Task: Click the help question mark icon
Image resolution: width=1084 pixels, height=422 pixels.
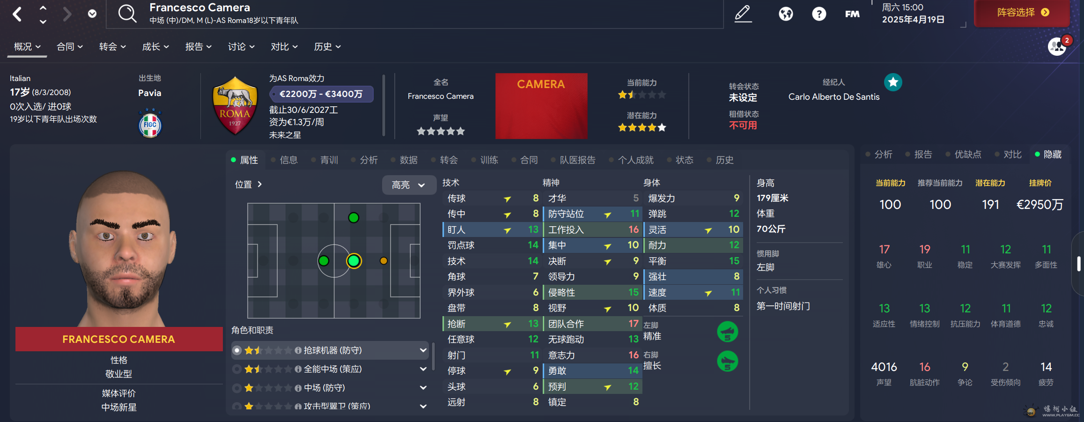Action: pyautogui.click(x=819, y=14)
